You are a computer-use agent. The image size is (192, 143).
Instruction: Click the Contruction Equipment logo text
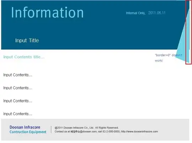28,132
